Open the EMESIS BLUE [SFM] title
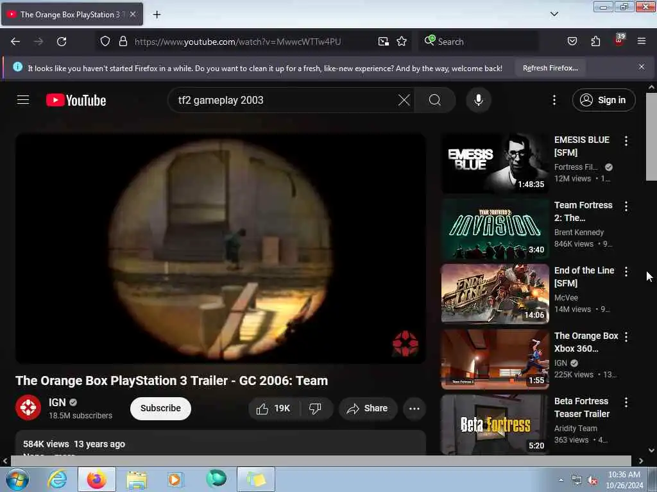Image resolution: width=657 pixels, height=492 pixels. click(x=582, y=146)
